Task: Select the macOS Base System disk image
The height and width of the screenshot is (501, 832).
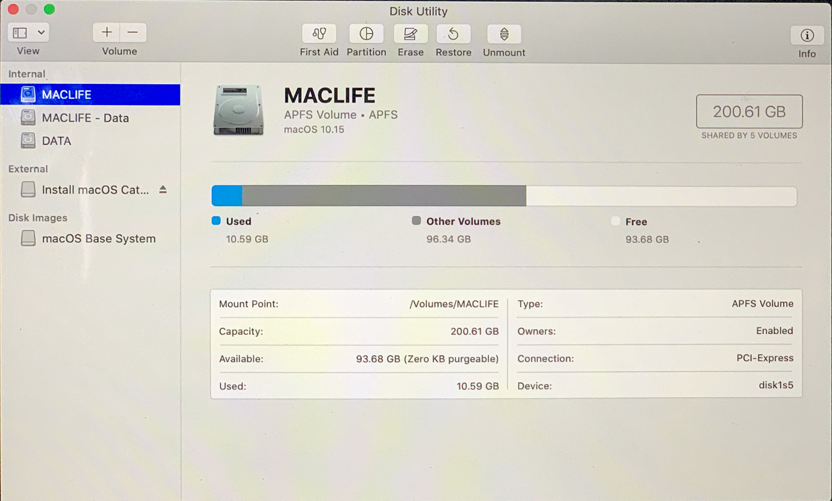Action: point(98,238)
